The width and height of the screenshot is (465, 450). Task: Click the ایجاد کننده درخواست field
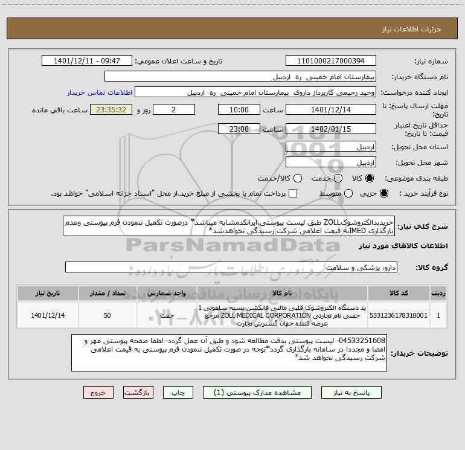(x=255, y=92)
